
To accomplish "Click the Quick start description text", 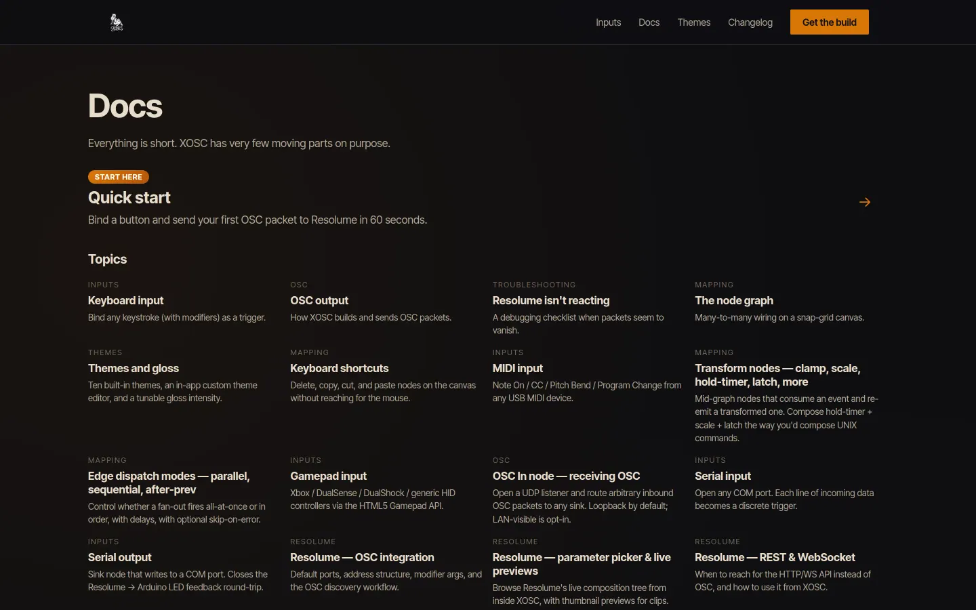I will click(x=258, y=220).
